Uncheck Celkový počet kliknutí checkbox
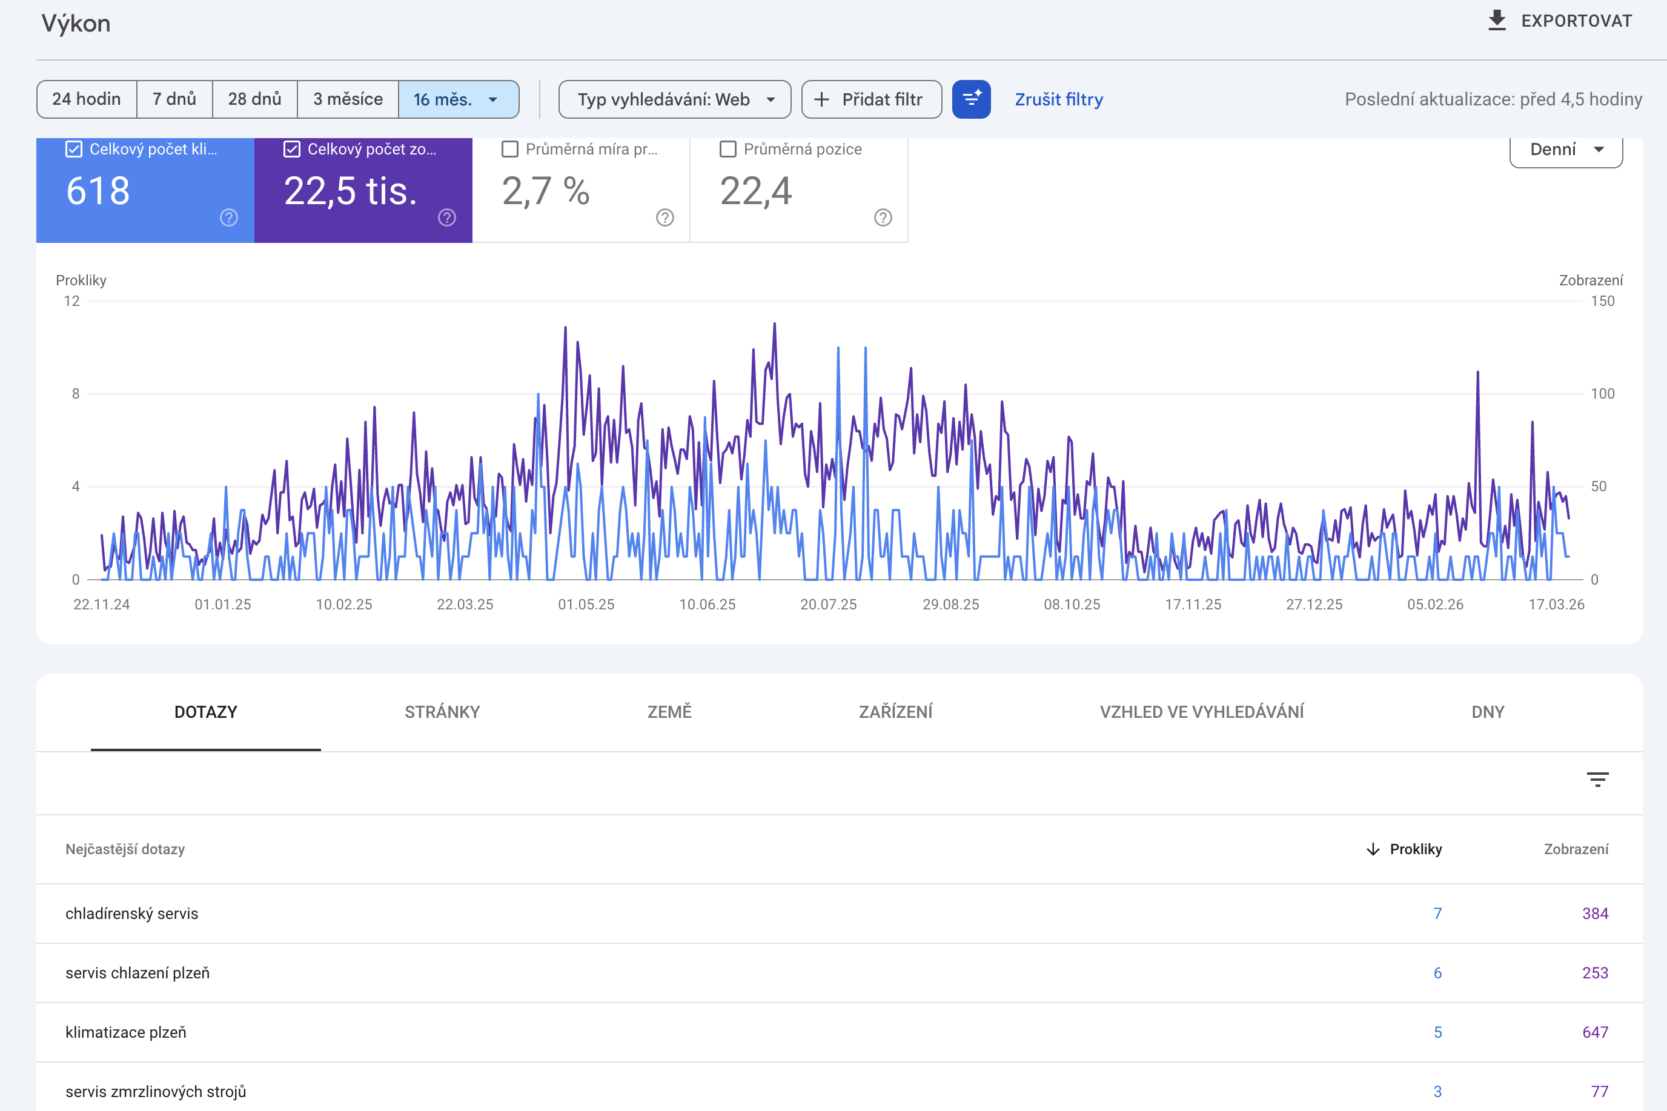 point(74,149)
